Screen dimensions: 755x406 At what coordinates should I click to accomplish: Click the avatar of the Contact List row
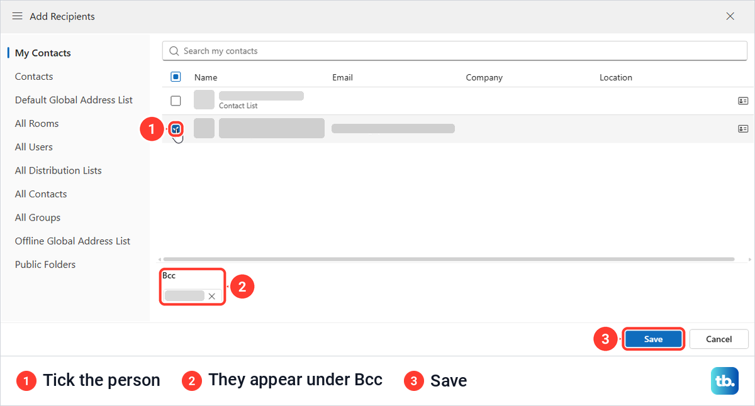click(x=204, y=100)
